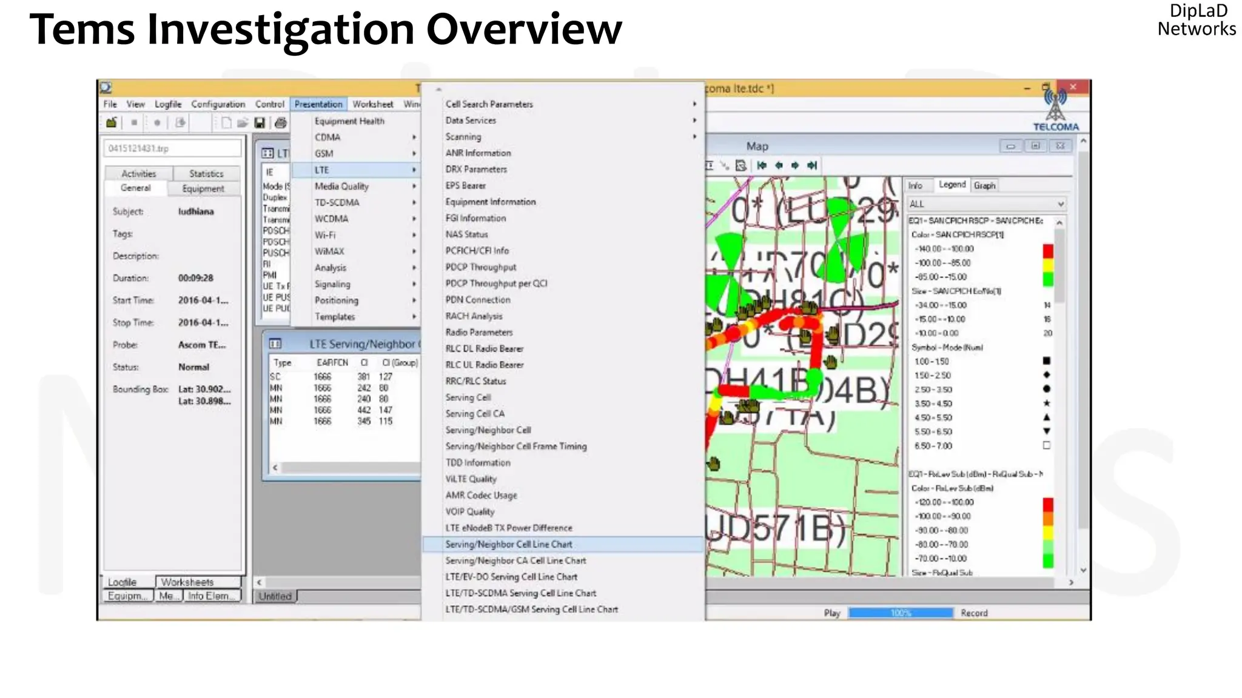This screenshot has height=698, width=1242.
Task: Click the next arrow in Map toolbar
Action: tap(795, 165)
